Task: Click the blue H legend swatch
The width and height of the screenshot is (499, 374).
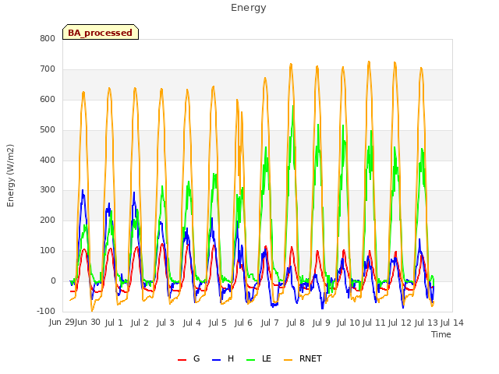Action: [216, 360]
